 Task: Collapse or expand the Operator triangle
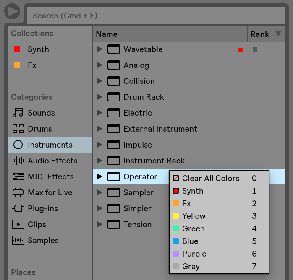100,176
